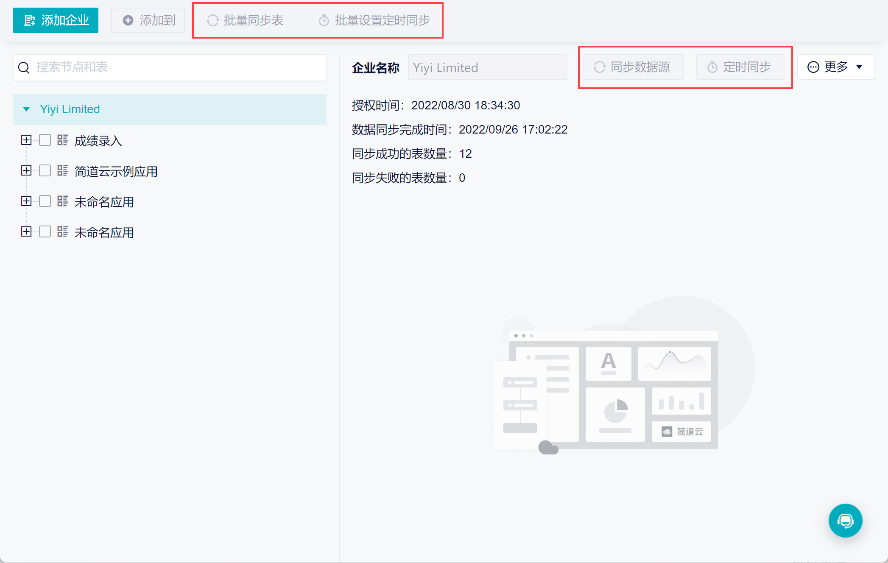This screenshot has width=888, height=563.
Task: Expand the 成绩录入 tree node
Action: pyautogui.click(x=26, y=140)
